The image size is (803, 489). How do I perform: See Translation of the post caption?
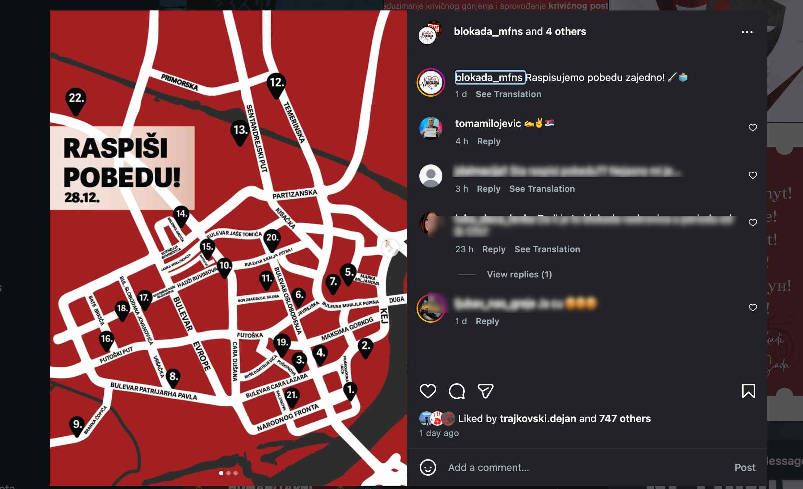(508, 94)
